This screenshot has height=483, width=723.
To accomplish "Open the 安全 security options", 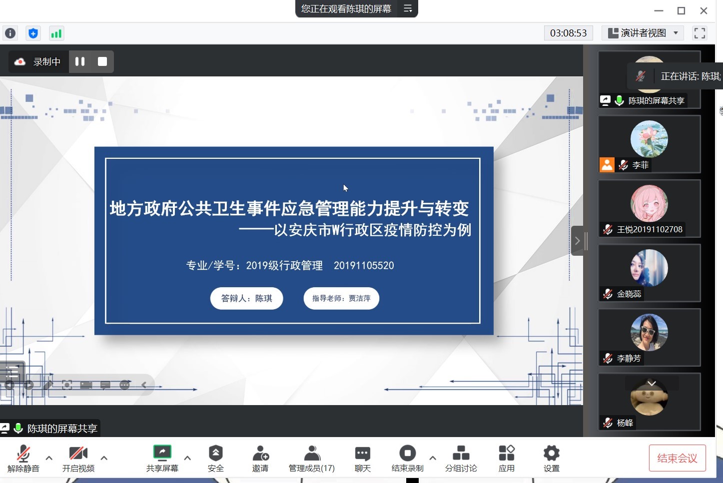I will click(x=215, y=459).
